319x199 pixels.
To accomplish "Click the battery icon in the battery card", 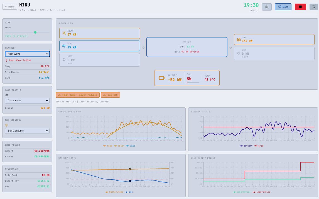I will click(x=162, y=78).
